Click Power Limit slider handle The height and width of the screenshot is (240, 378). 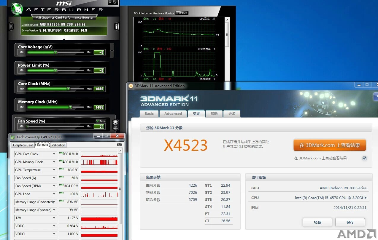[x=56, y=71]
